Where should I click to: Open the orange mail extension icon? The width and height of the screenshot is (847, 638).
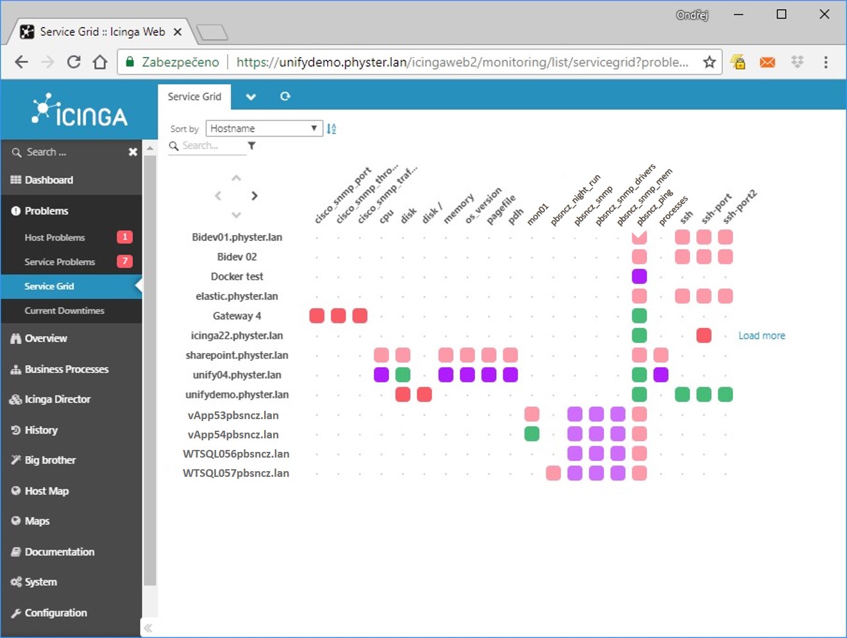[x=767, y=62]
